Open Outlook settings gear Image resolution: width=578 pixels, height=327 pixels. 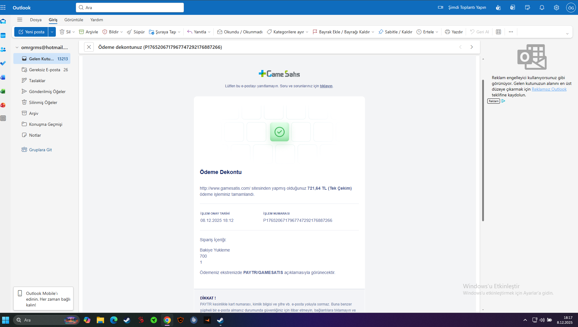point(556,8)
